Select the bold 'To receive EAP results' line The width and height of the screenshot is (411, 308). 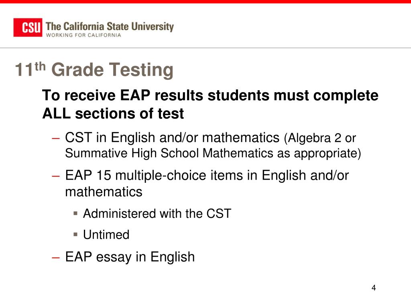(x=210, y=95)
